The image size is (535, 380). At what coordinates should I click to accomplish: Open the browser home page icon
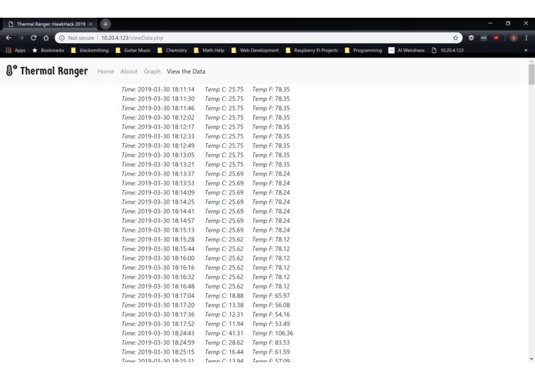point(46,38)
